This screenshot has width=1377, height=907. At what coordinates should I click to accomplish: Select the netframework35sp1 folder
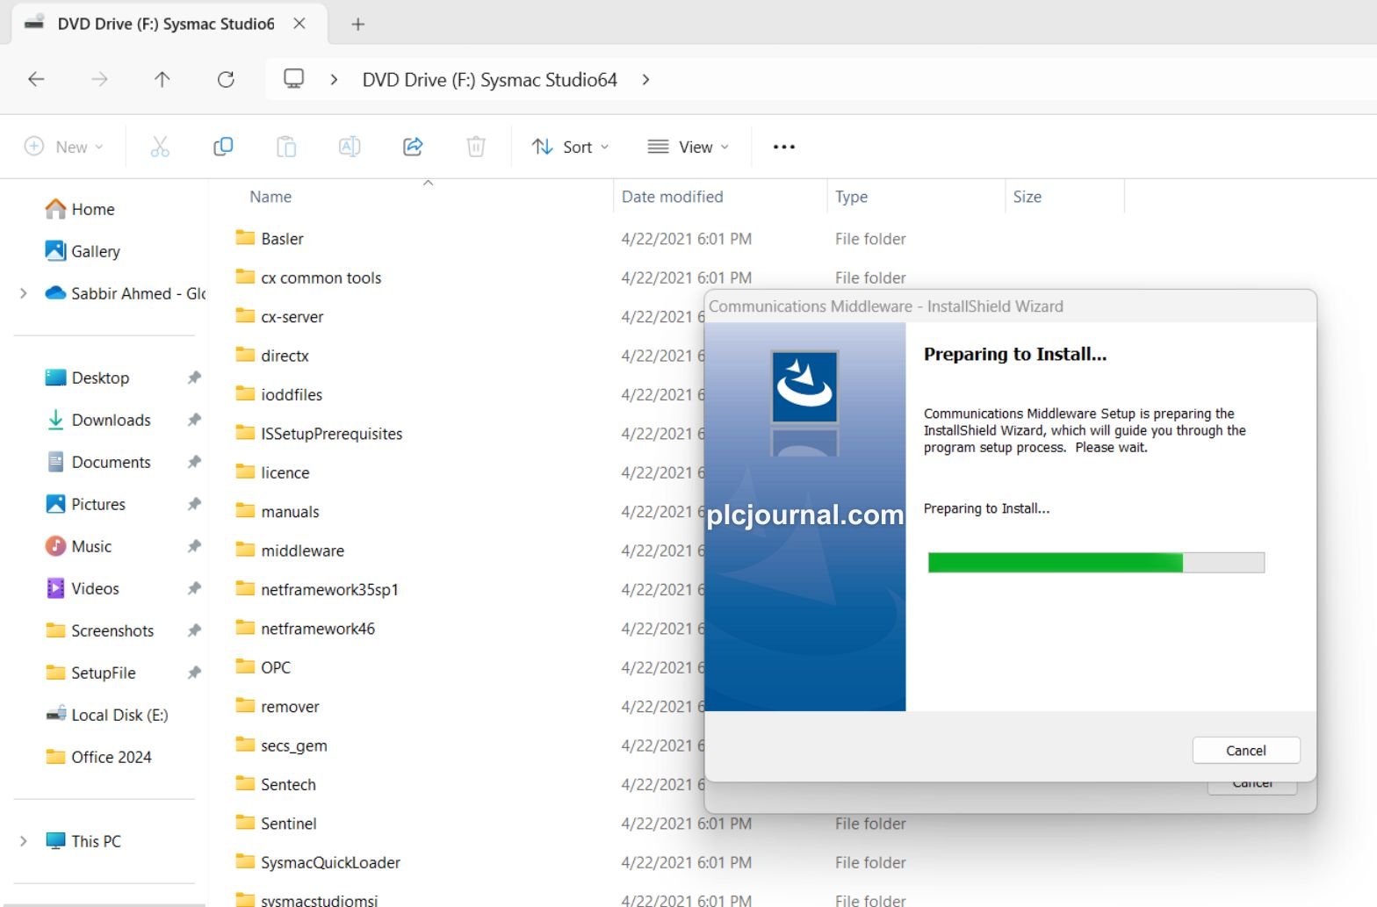pyautogui.click(x=317, y=590)
